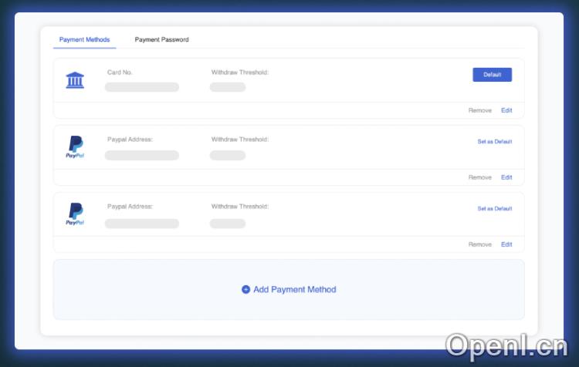Image resolution: width=579 pixels, height=367 pixels.
Task: Click the bank building icon
Action: [75, 80]
